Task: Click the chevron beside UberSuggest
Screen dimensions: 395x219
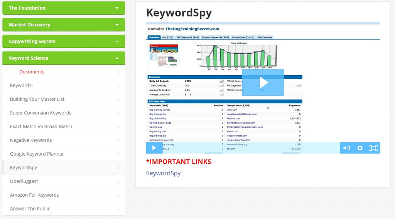Action: pos(118,181)
